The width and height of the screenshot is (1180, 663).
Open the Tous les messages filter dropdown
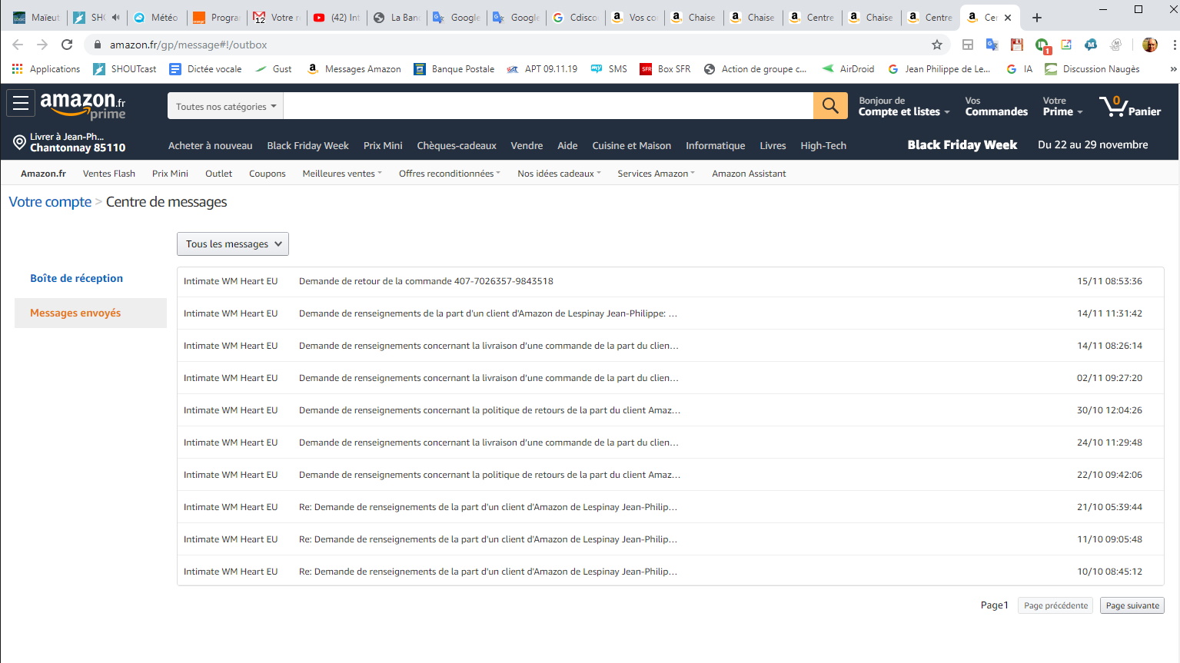[233, 244]
